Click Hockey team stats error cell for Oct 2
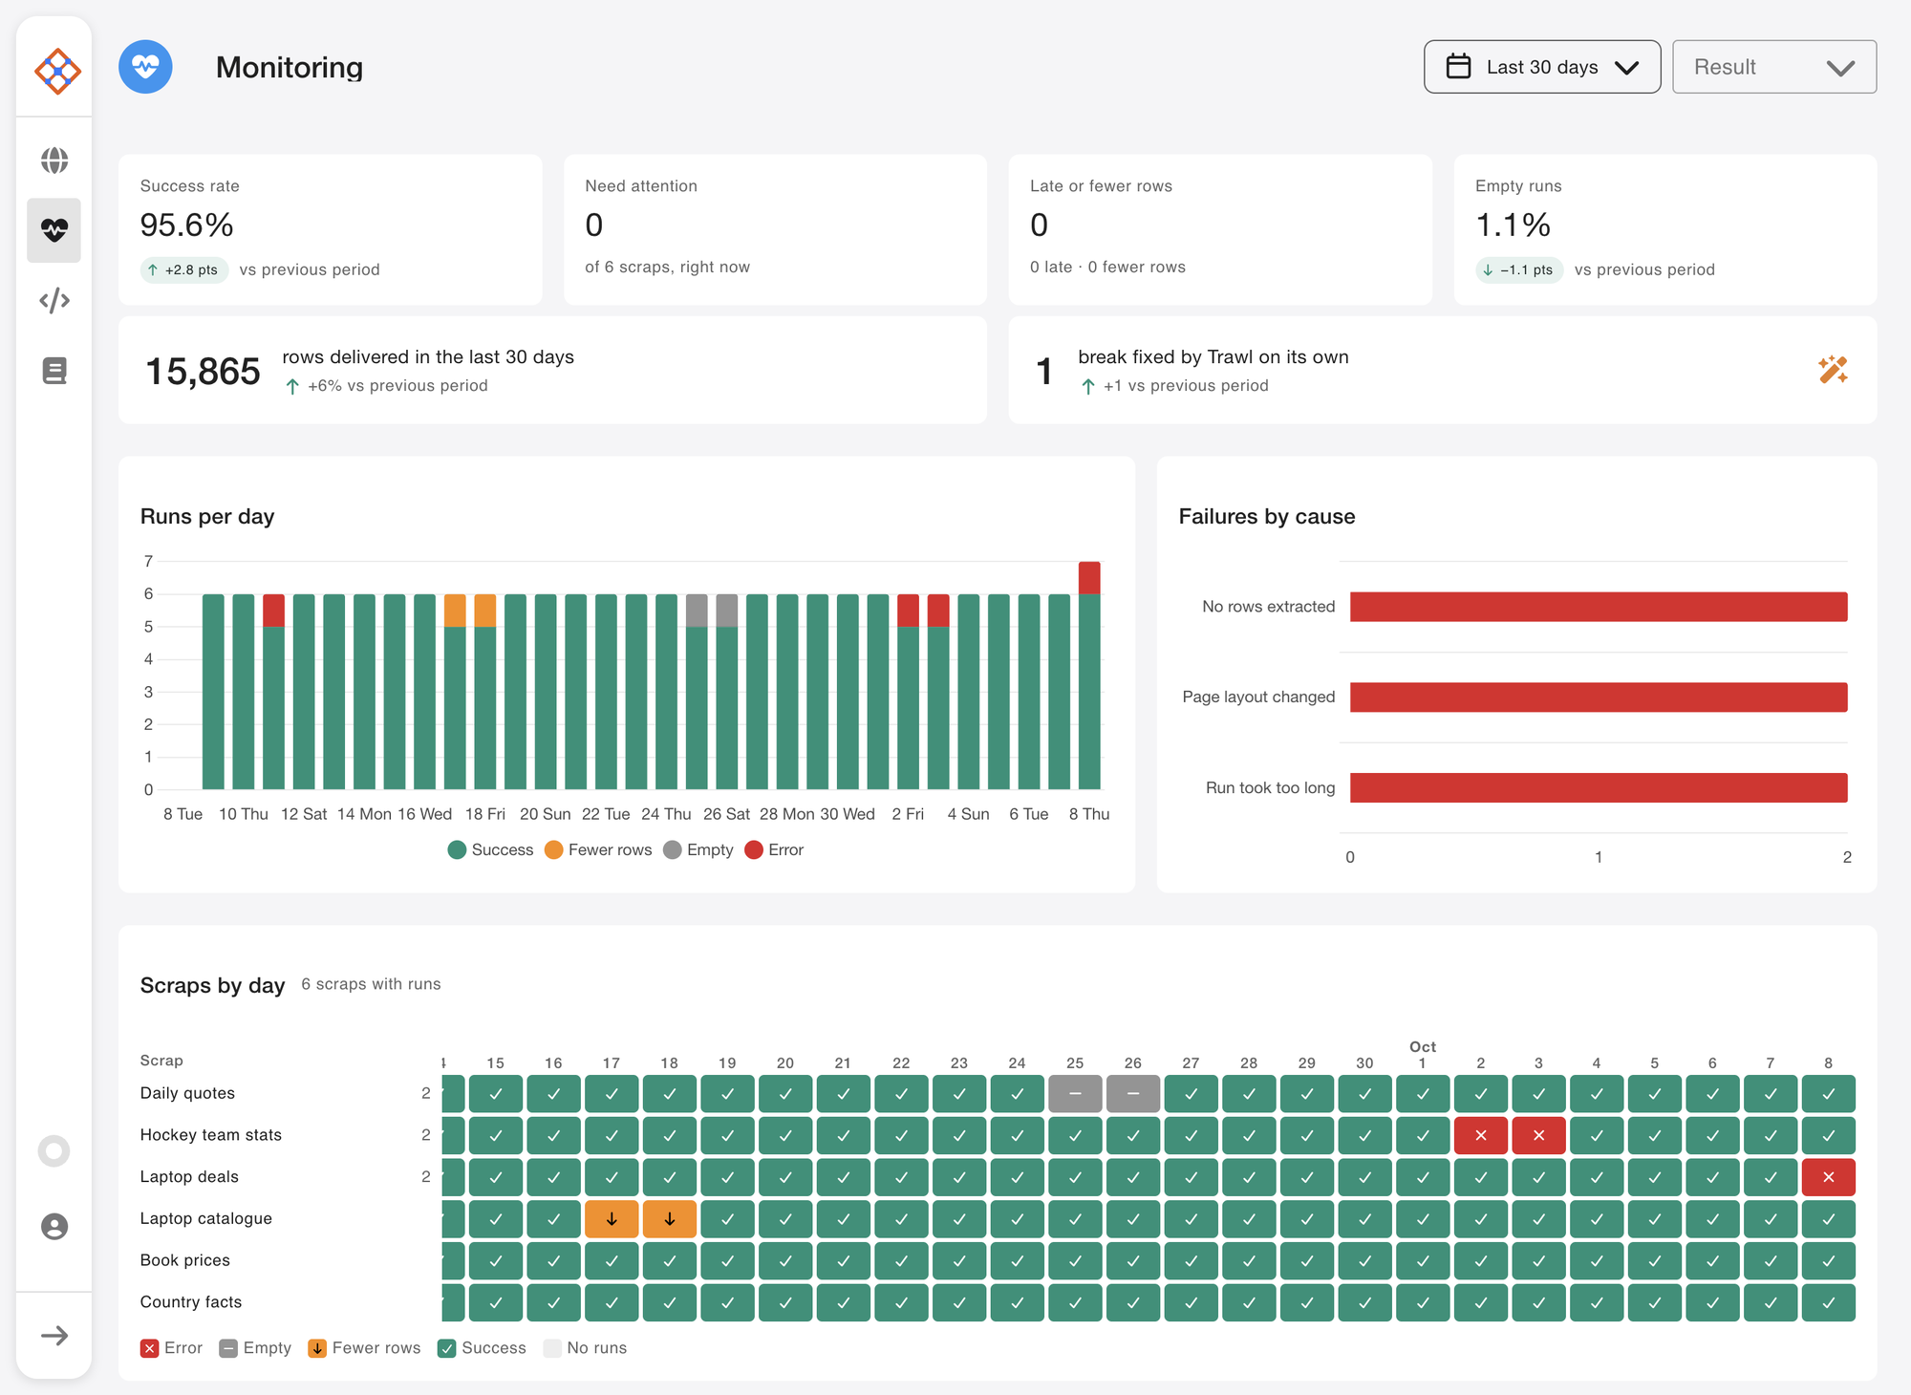 (1481, 1135)
